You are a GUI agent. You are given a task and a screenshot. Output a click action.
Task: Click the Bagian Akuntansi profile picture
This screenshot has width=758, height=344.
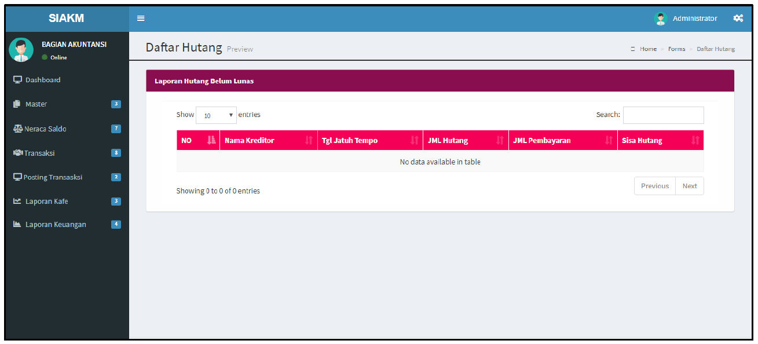tap(21, 50)
